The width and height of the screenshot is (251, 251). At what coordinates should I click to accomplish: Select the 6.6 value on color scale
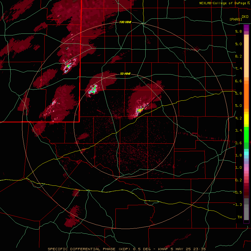[x=238, y=81]
